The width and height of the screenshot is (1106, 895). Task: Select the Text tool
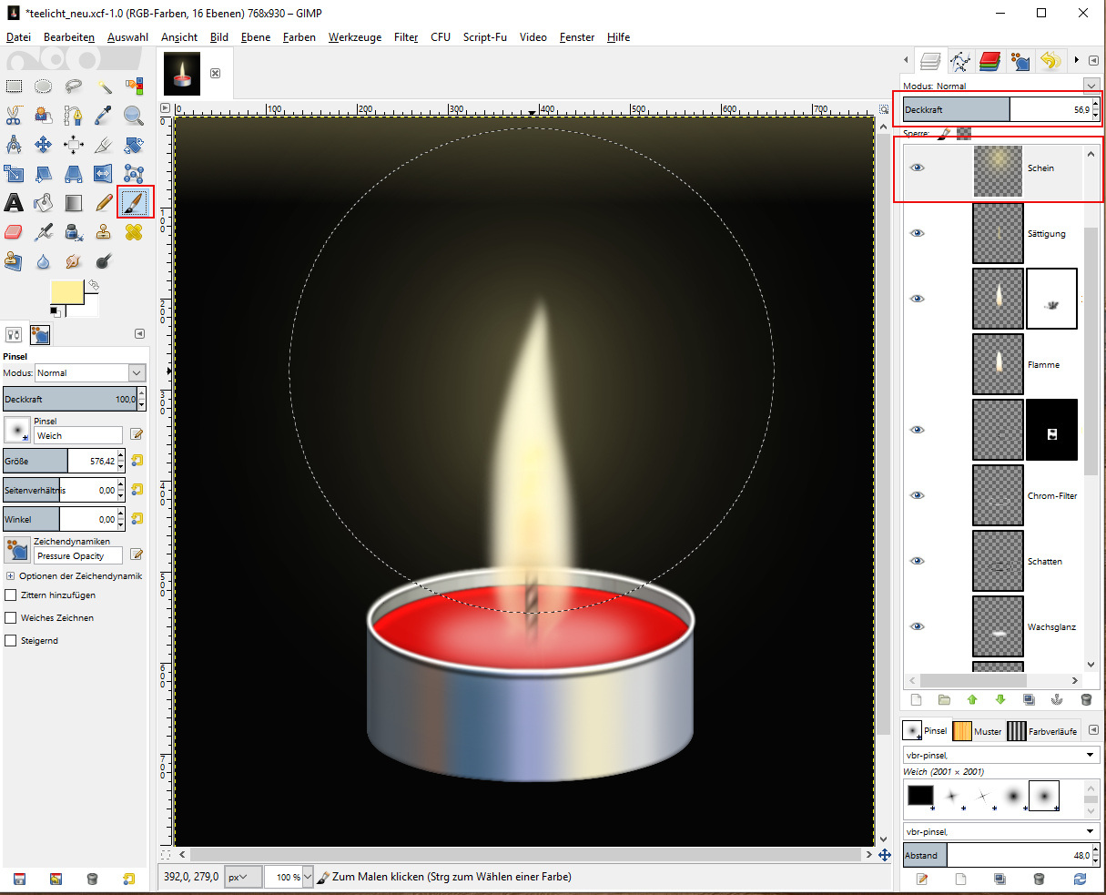(14, 202)
